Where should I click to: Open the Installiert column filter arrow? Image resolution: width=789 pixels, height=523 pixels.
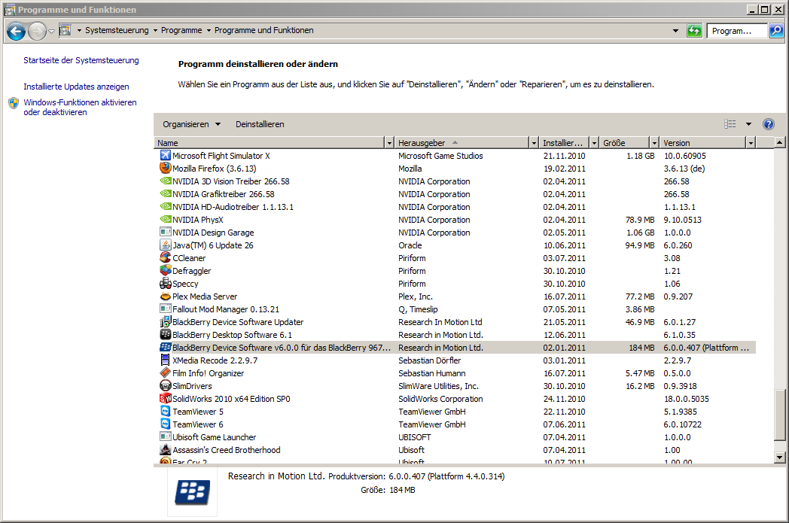594,143
